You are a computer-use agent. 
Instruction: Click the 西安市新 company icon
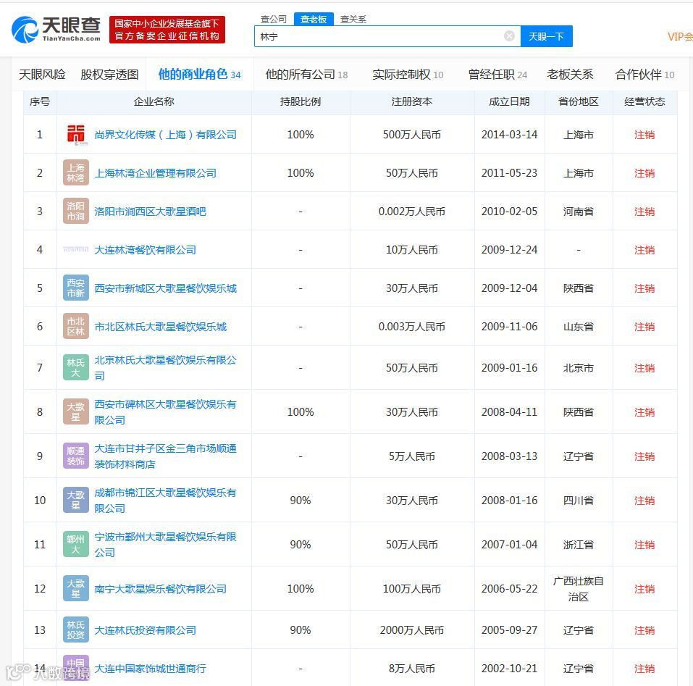[76, 288]
